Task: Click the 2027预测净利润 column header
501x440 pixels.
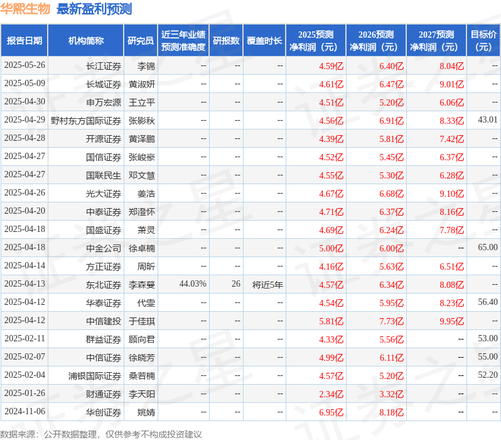Action: click(x=436, y=41)
